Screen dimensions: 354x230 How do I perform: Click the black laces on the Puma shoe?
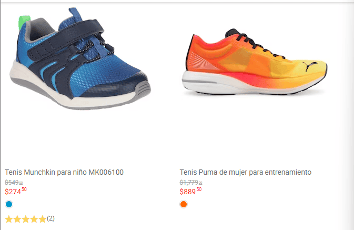tap(255, 44)
